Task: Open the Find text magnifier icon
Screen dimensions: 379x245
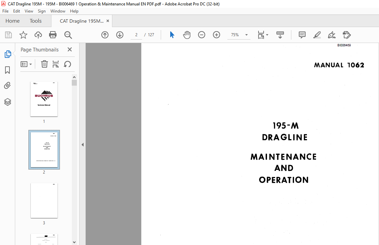Action: [68, 35]
